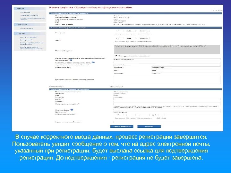Viewport: 231px width, 173px height.
Task: Click the red registration page heading
Action: coord(90,7)
